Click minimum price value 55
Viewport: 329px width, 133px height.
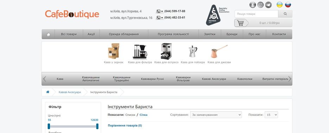(x=49, y=120)
